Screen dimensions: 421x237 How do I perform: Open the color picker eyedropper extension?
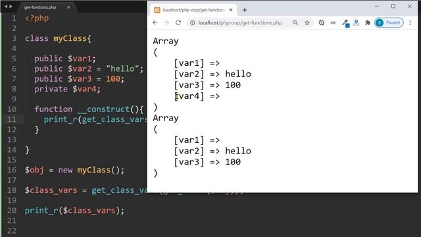pyautogui.click(x=345, y=23)
